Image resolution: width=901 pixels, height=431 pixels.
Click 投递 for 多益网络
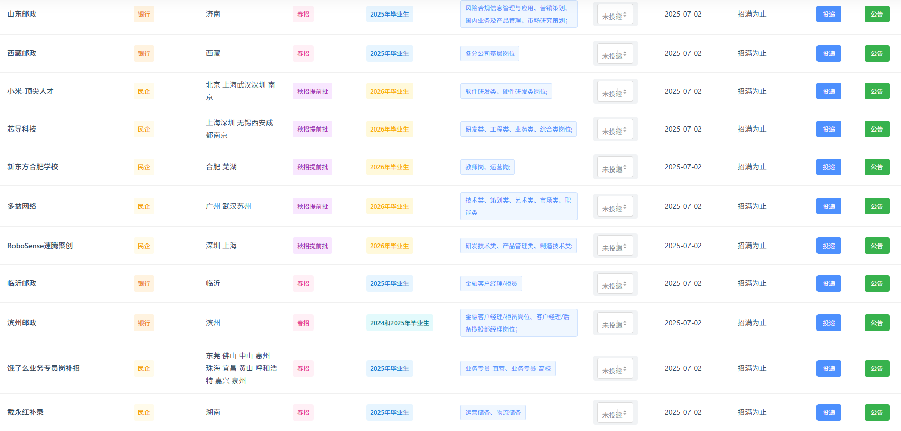tap(828, 206)
